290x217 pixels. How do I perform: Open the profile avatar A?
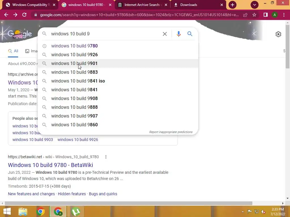pos(275,15)
